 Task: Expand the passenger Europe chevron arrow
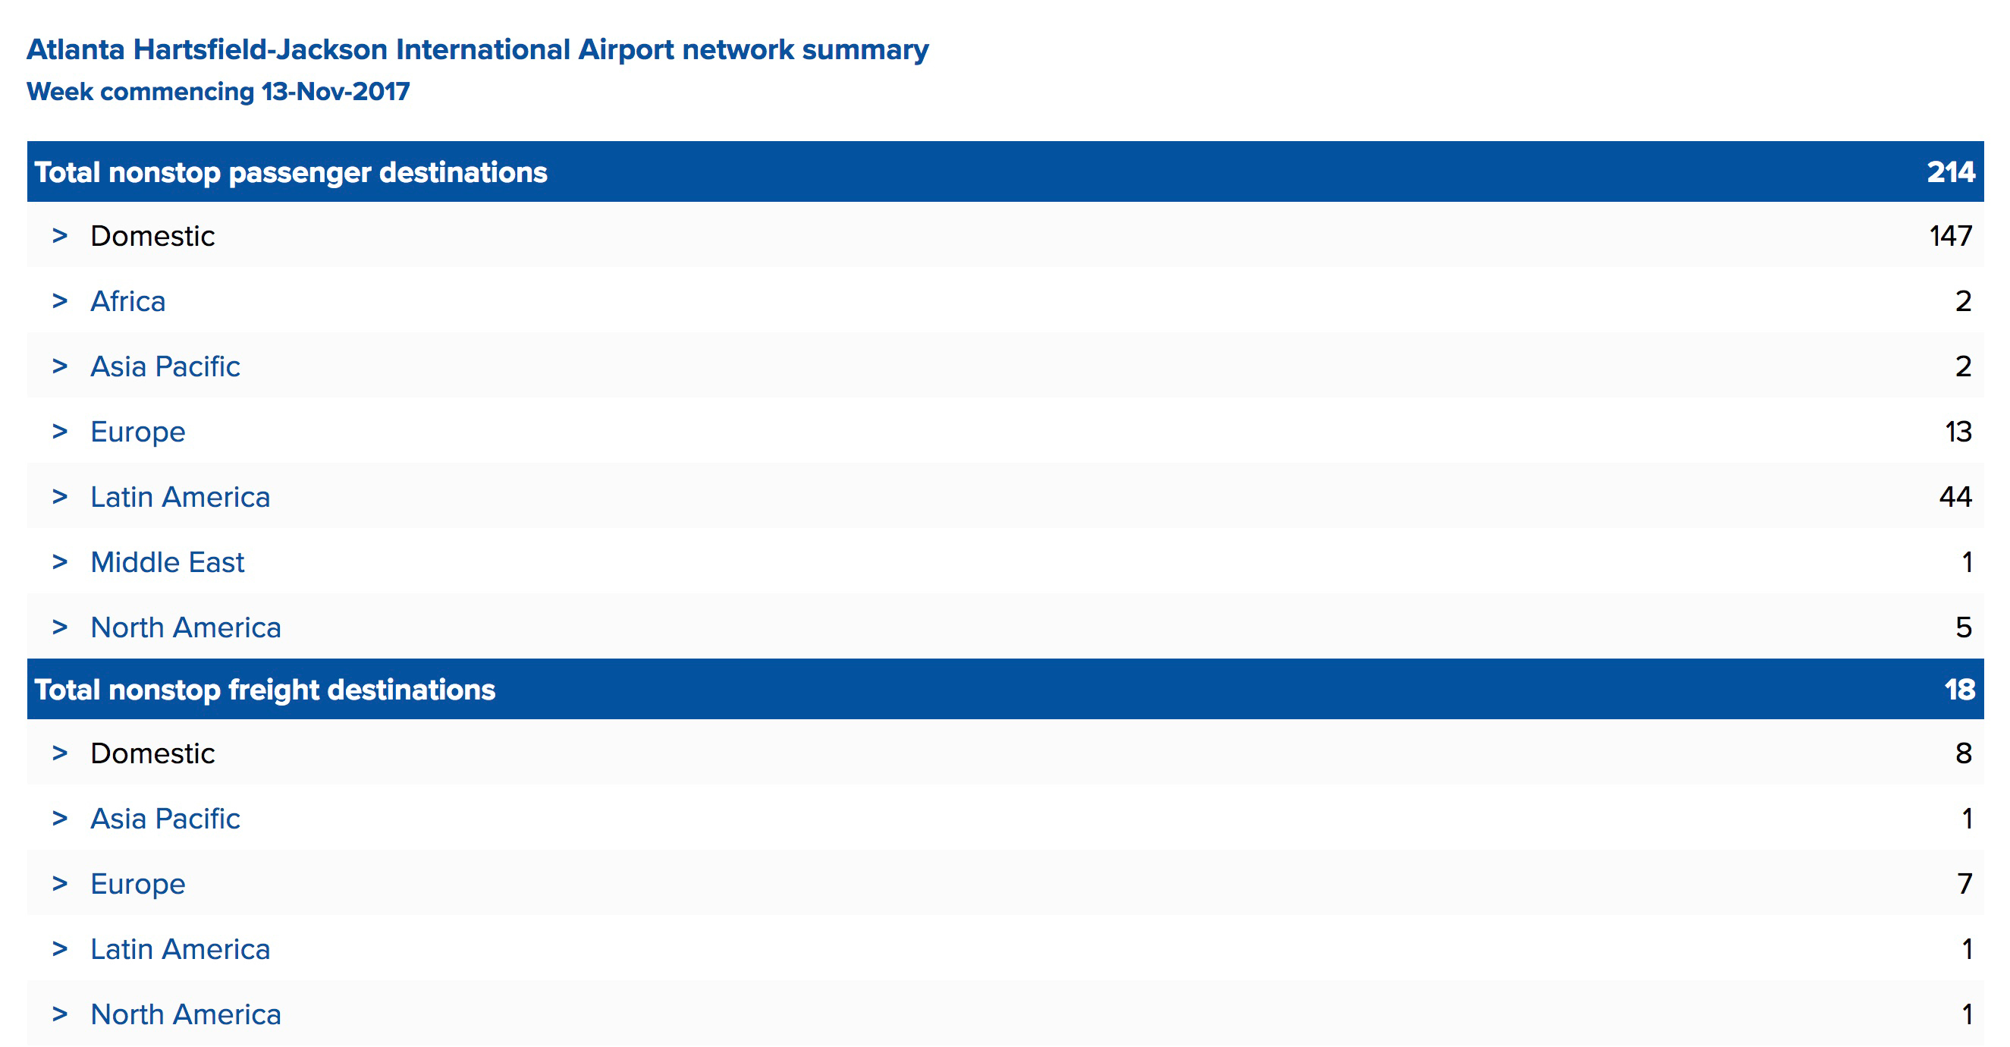tap(60, 432)
